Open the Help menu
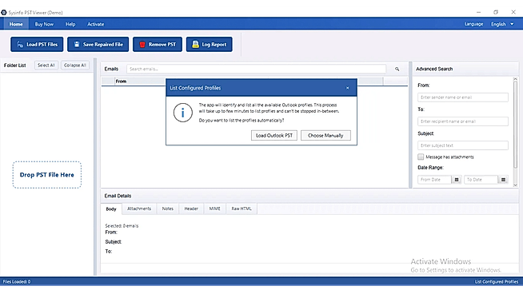The height and width of the screenshot is (294, 523). click(x=70, y=24)
